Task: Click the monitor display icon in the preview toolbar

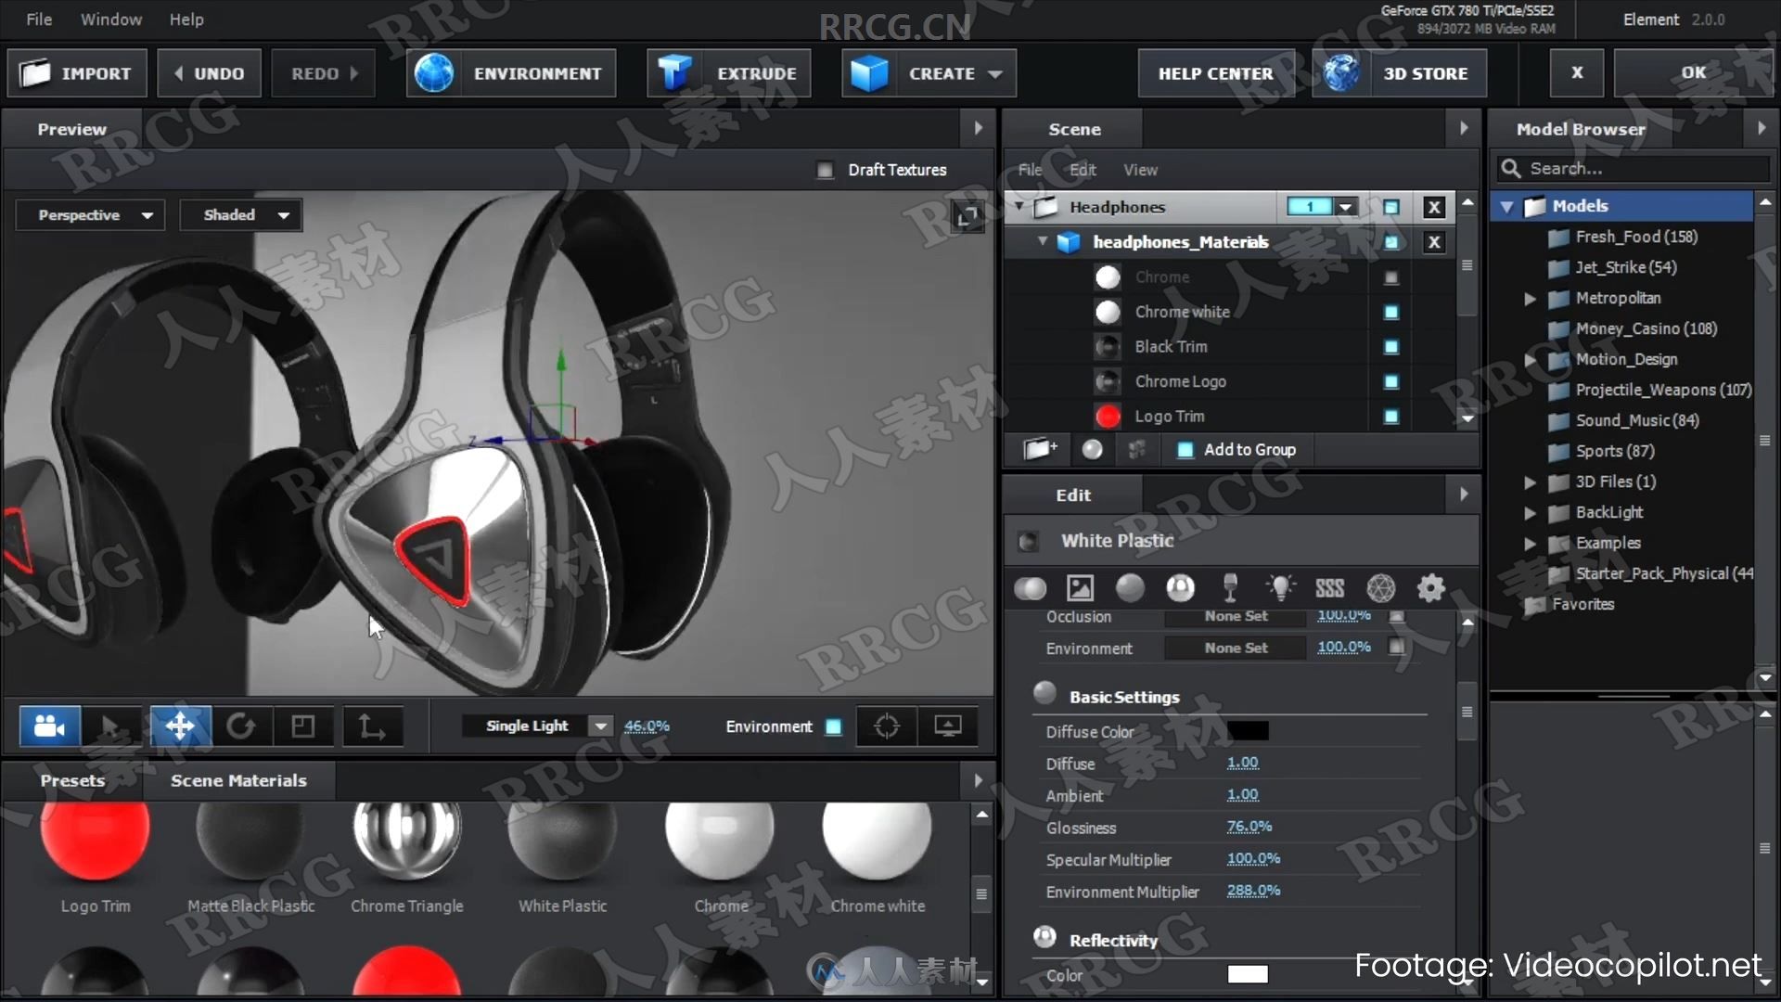Action: (x=948, y=726)
